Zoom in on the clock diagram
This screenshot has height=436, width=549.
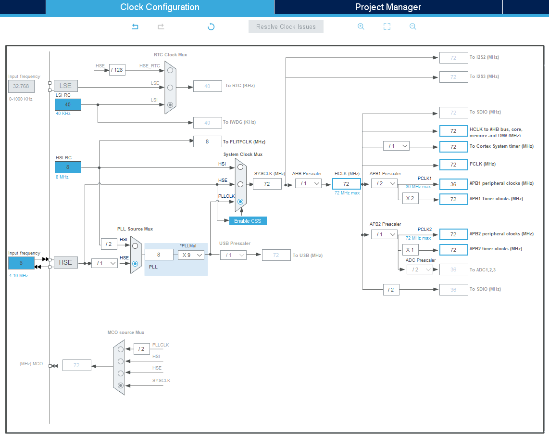(x=361, y=26)
